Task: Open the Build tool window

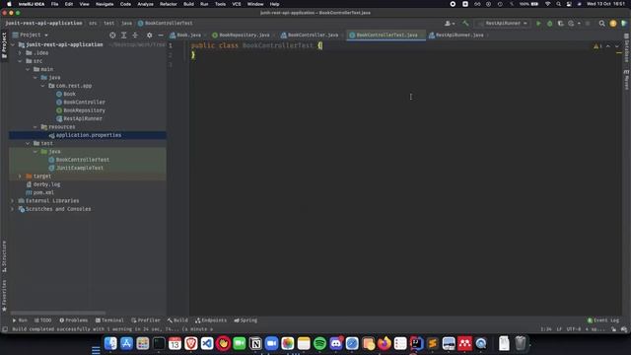Action: tap(177, 320)
